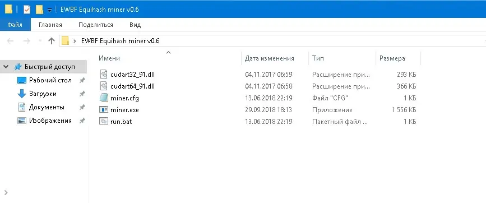
Task: Select the miner.cfg file icon
Action: pyautogui.click(x=104, y=98)
